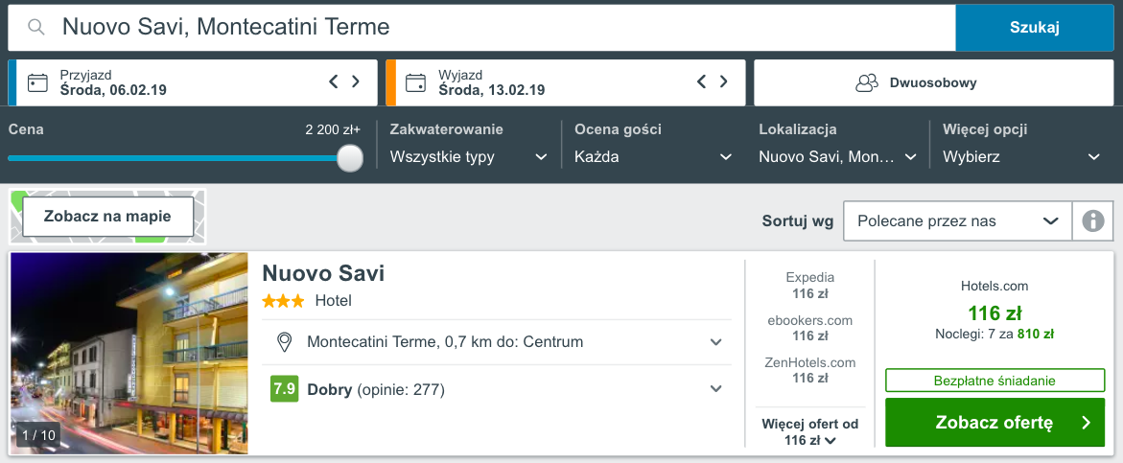Click the Cena price slider handle
The image size is (1123, 463).
(350, 157)
